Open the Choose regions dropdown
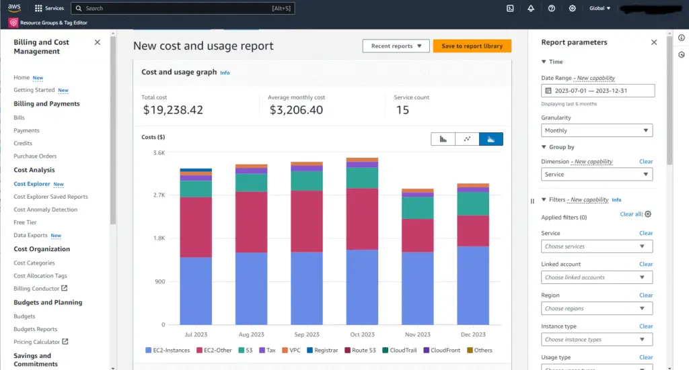This screenshot has width=689, height=370. point(597,309)
